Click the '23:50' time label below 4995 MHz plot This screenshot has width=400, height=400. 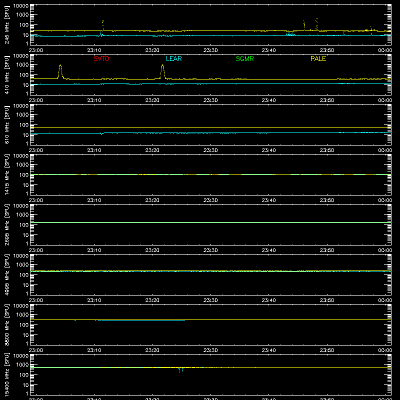[x=327, y=300]
